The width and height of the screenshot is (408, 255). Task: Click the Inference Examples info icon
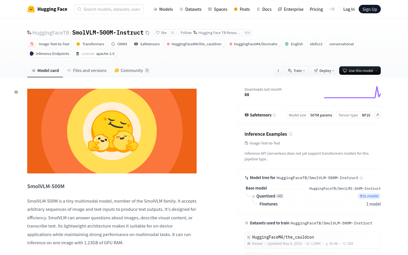[291, 134]
